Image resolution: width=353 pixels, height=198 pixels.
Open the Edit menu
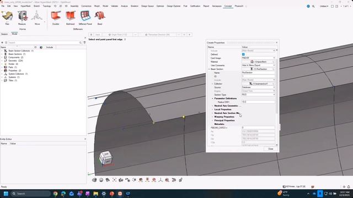click(x=9, y=6)
